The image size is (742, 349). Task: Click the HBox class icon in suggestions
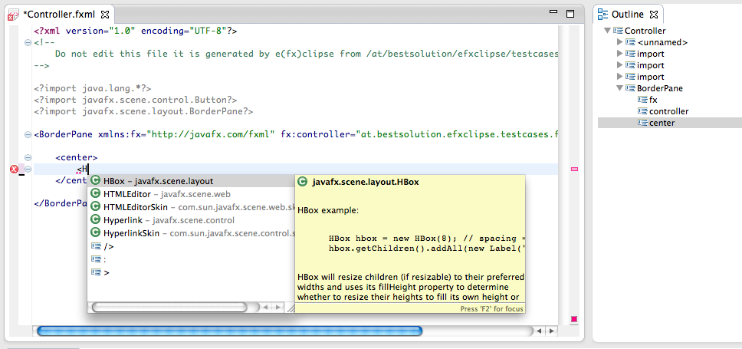96,181
